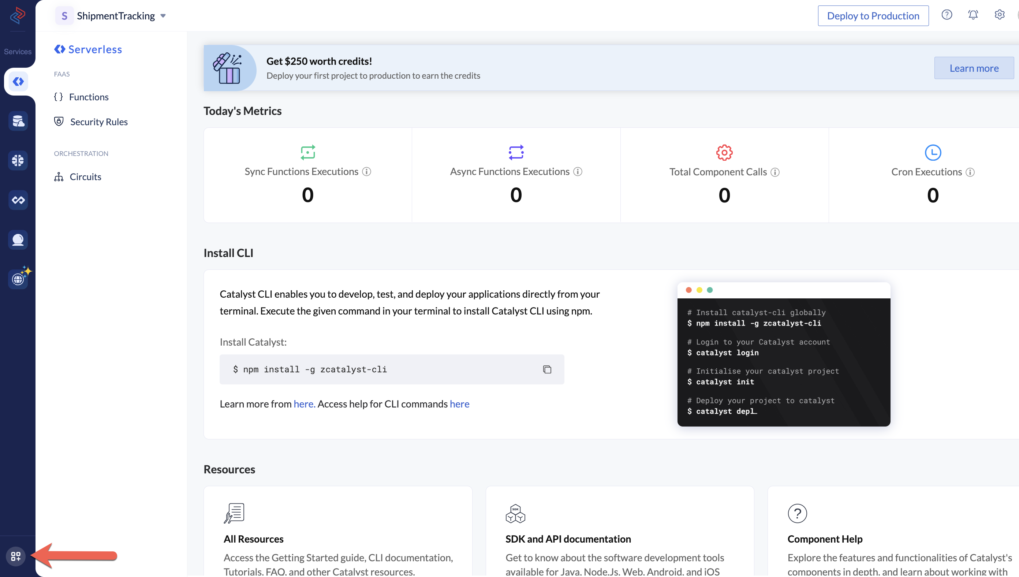
Task: Open the crystal ball service icon
Action: click(18, 239)
